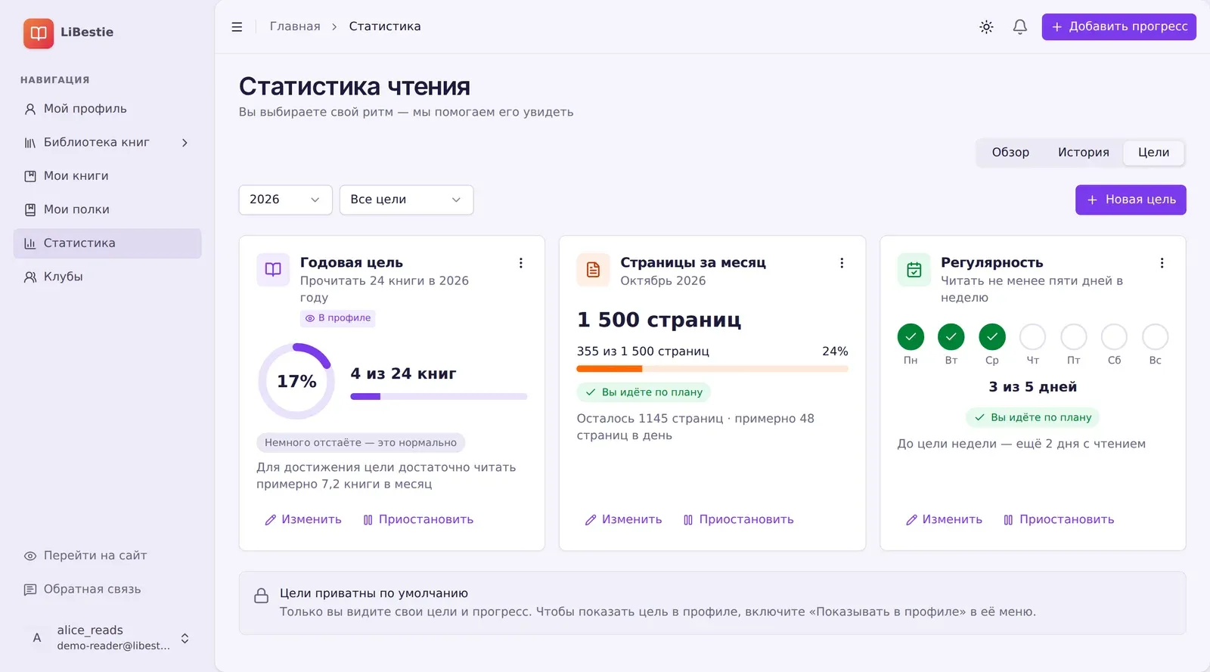Toggle Monday (Пн) reading day circle
Image resolution: width=1210 pixels, height=672 pixels.
pos(911,337)
